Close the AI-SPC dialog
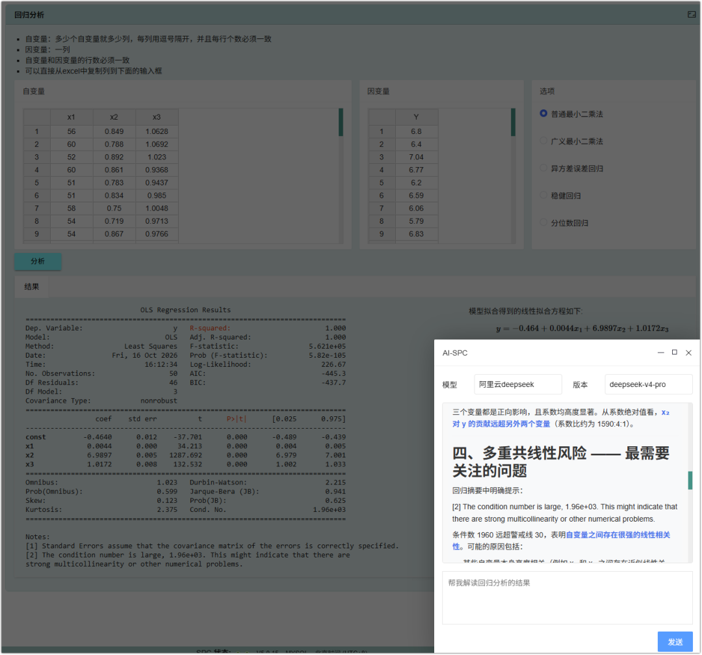The width and height of the screenshot is (702, 655). [x=688, y=353]
